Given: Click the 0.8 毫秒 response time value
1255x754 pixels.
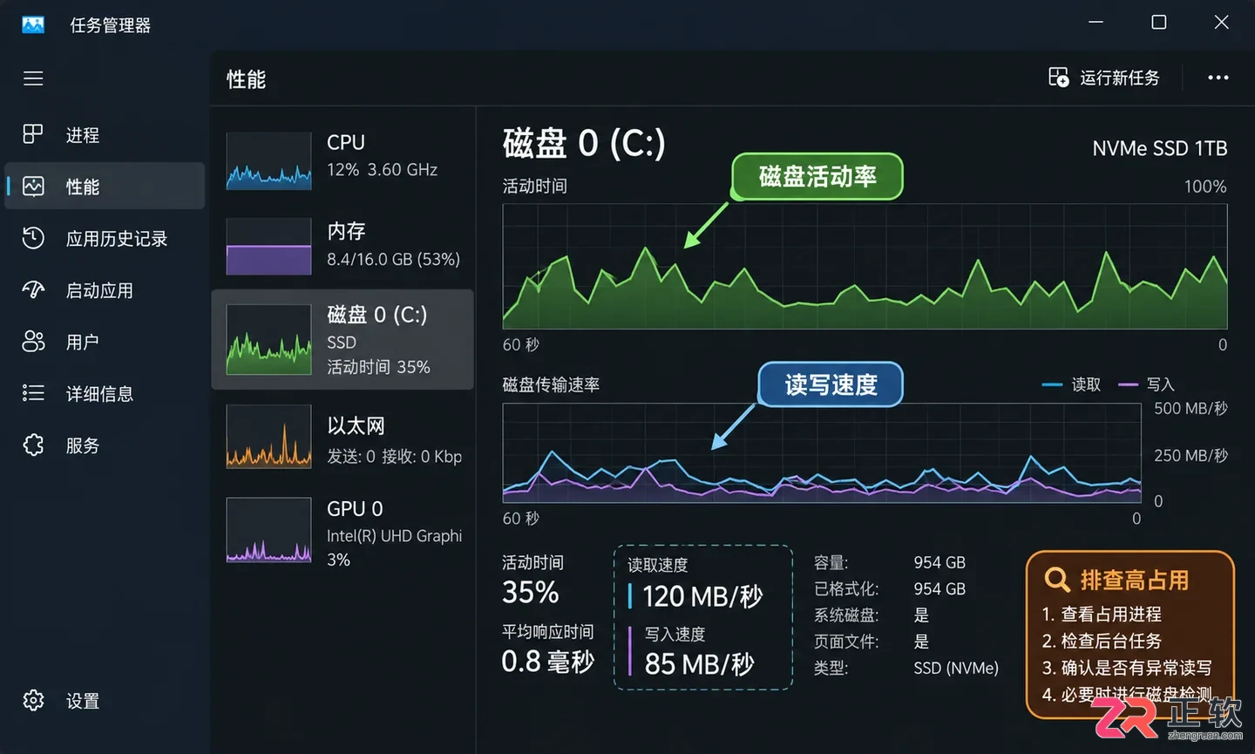Looking at the screenshot, I should (547, 661).
